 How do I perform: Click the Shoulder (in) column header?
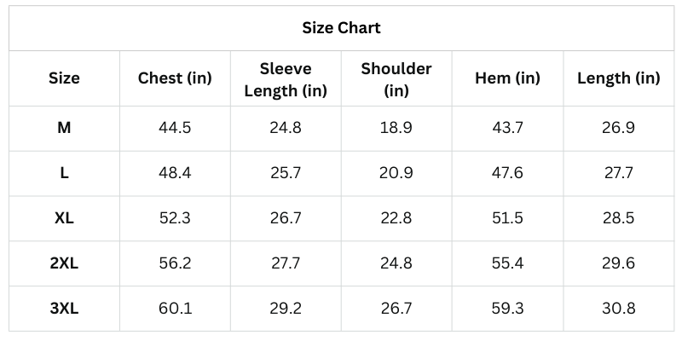[396, 78]
